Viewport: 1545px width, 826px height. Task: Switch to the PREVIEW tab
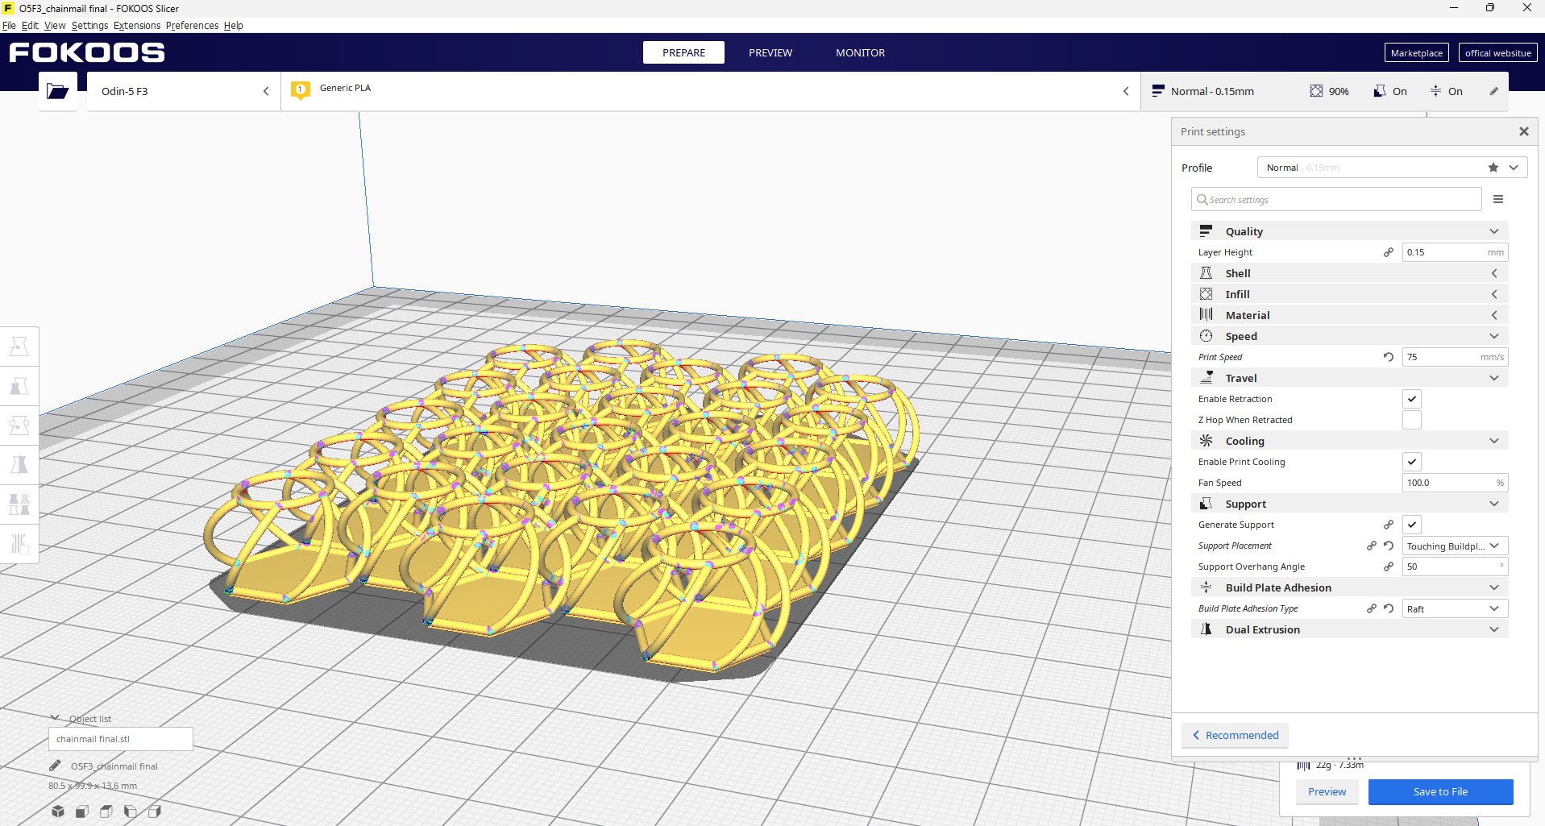770,52
